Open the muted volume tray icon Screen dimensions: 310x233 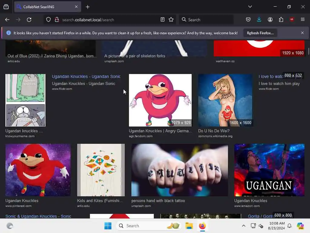click(x=261, y=226)
